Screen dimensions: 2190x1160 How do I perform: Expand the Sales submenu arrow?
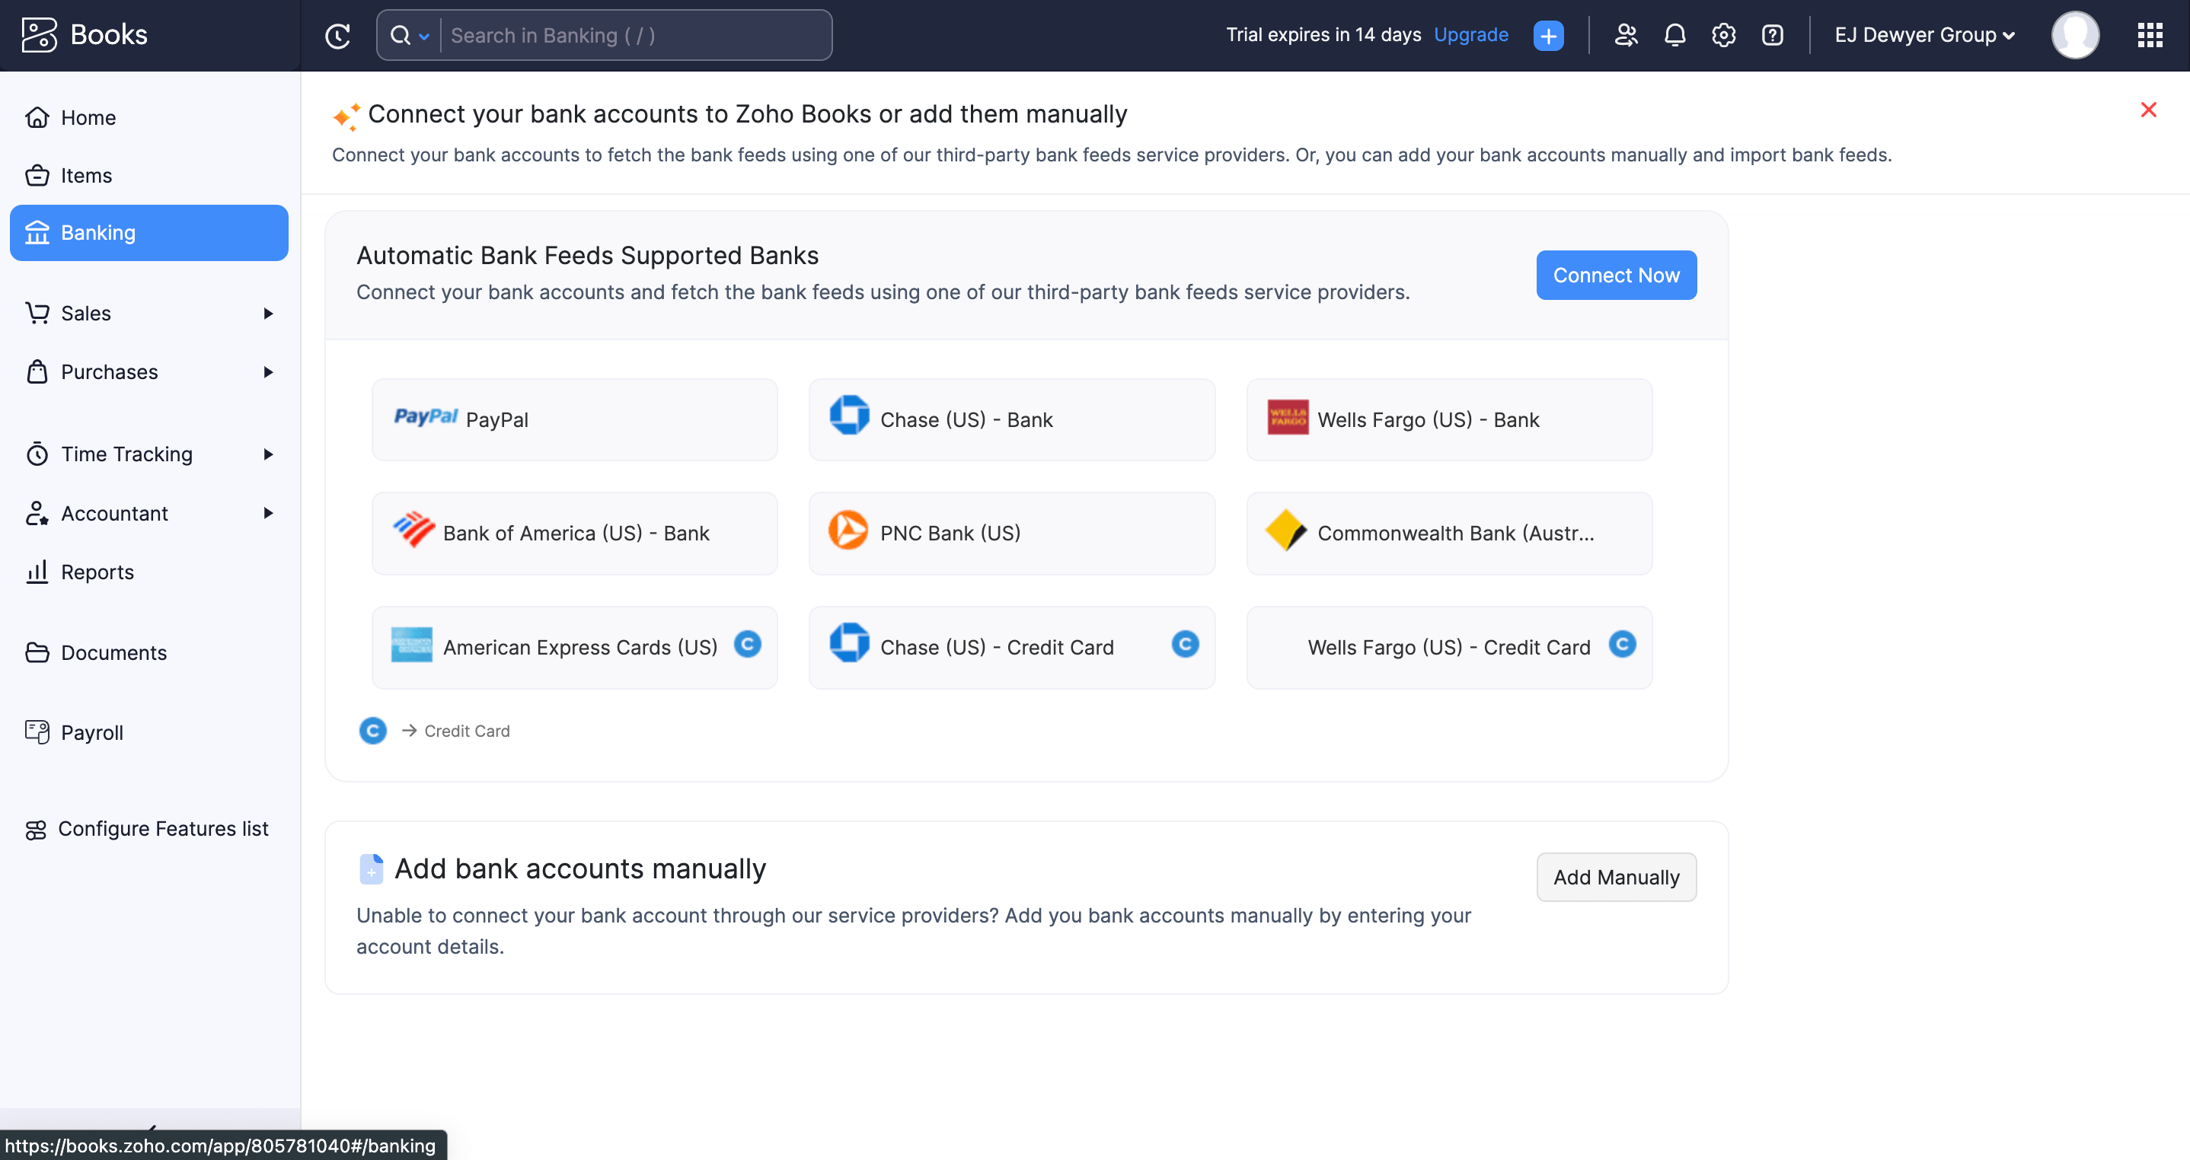(x=268, y=314)
